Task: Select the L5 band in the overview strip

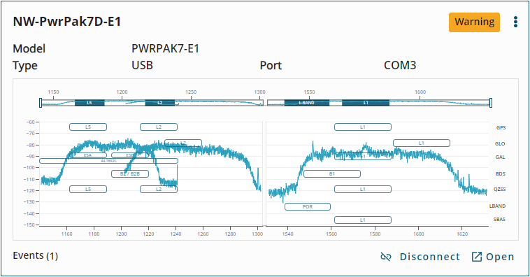Action: [x=89, y=103]
